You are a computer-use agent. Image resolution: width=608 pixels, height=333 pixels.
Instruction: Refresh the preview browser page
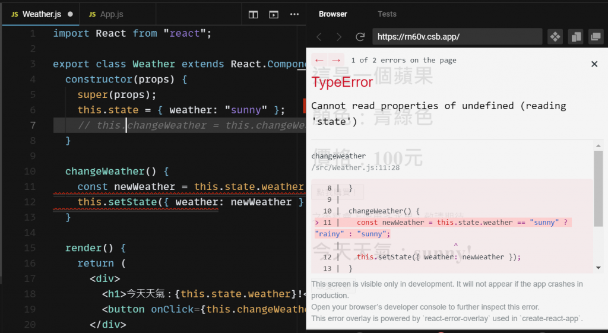(360, 37)
